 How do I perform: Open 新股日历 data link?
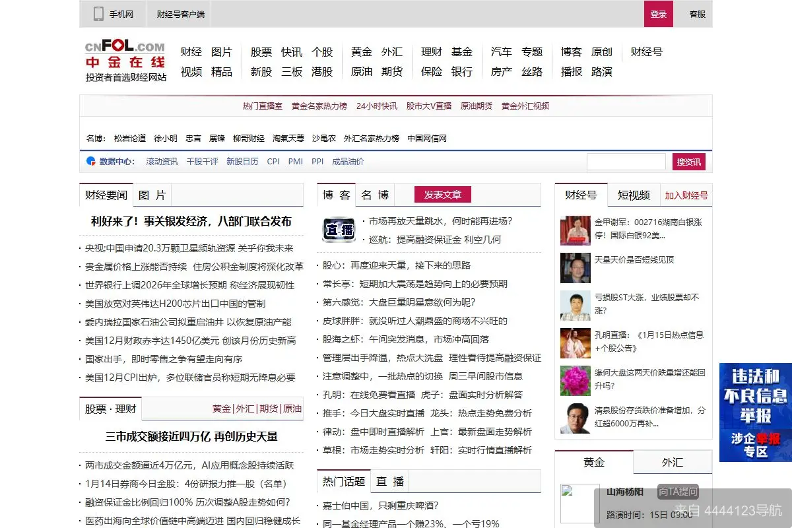[242, 161]
